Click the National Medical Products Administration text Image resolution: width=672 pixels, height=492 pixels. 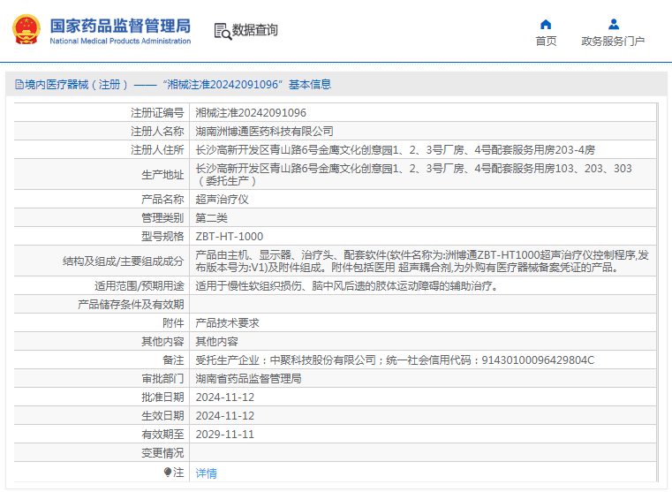(120, 42)
